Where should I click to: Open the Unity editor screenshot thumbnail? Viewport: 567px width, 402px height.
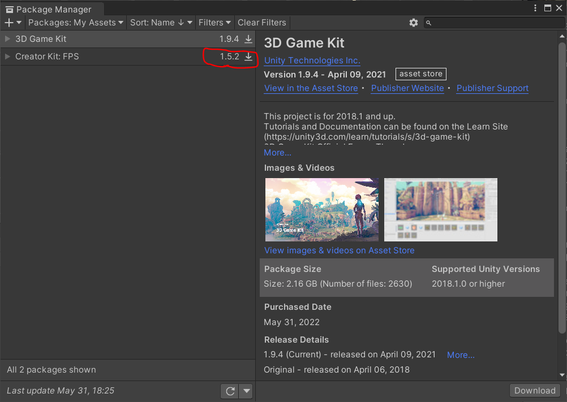(441, 210)
